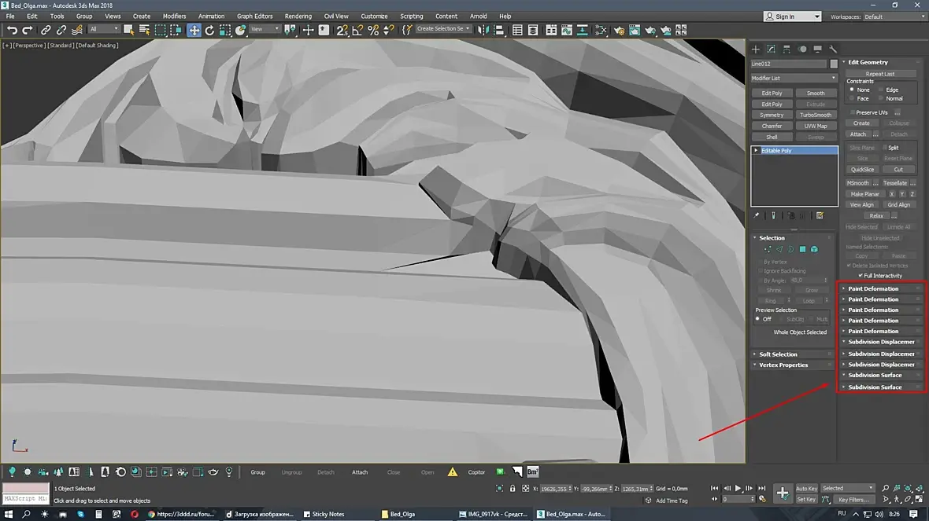
Task: Select the Select and Move tool
Action: [x=194, y=30]
